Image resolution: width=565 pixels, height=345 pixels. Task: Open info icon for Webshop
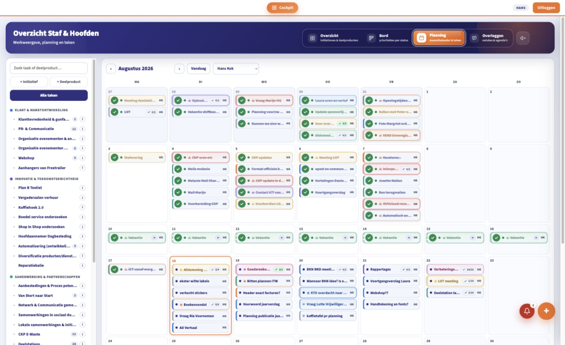[x=83, y=158]
